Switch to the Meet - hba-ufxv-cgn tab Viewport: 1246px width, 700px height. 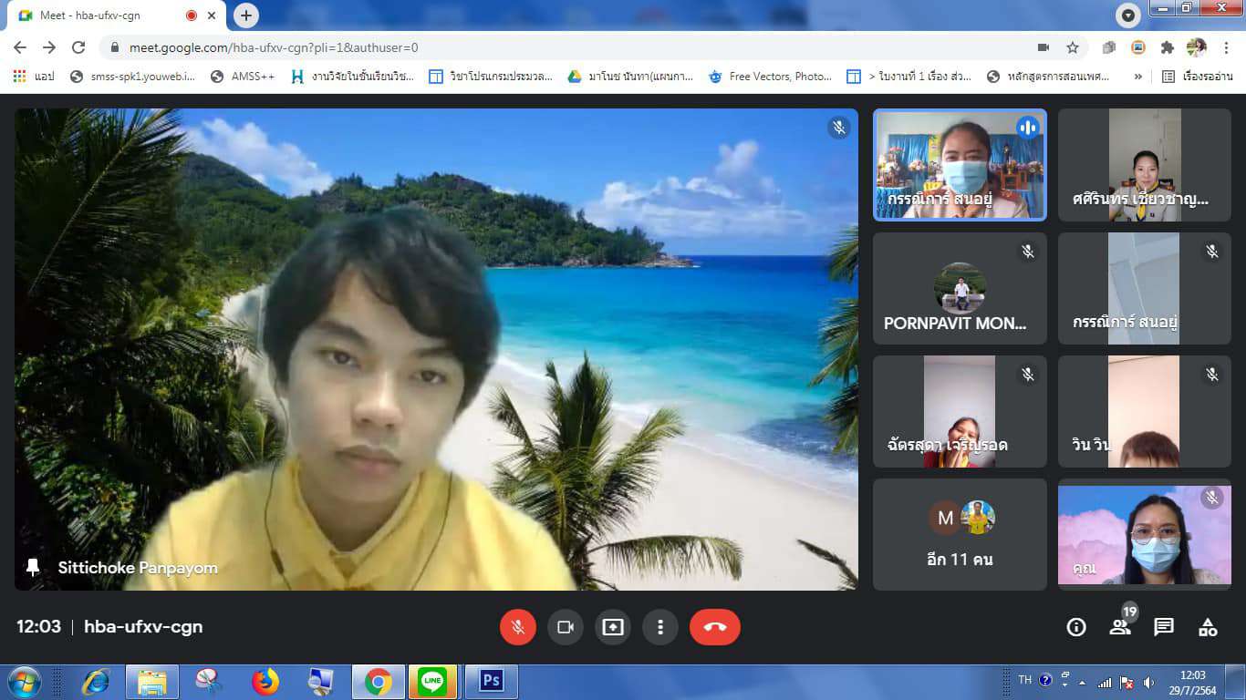point(109,15)
